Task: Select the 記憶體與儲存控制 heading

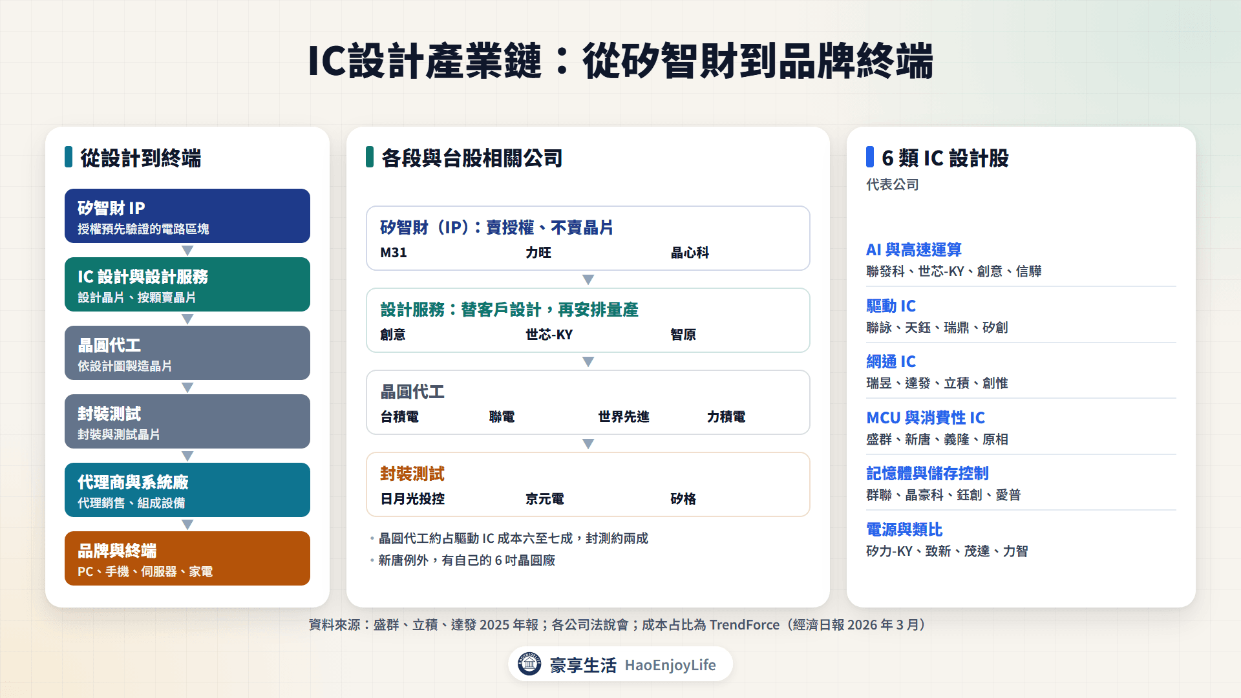Action: pyautogui.click(x=927, y=473)
